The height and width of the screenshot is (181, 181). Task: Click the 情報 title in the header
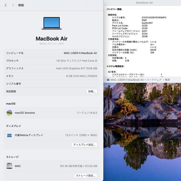point(21,5)
